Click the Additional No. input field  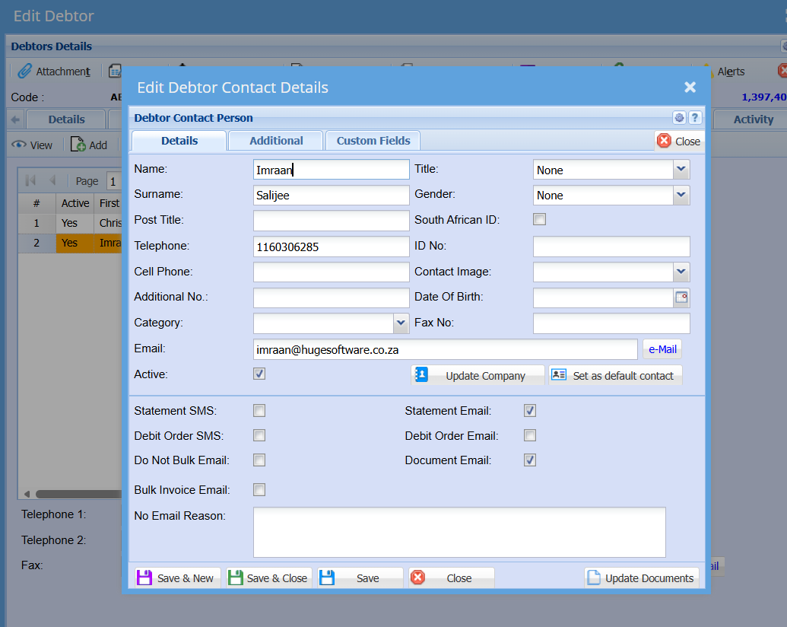[332, 298]
